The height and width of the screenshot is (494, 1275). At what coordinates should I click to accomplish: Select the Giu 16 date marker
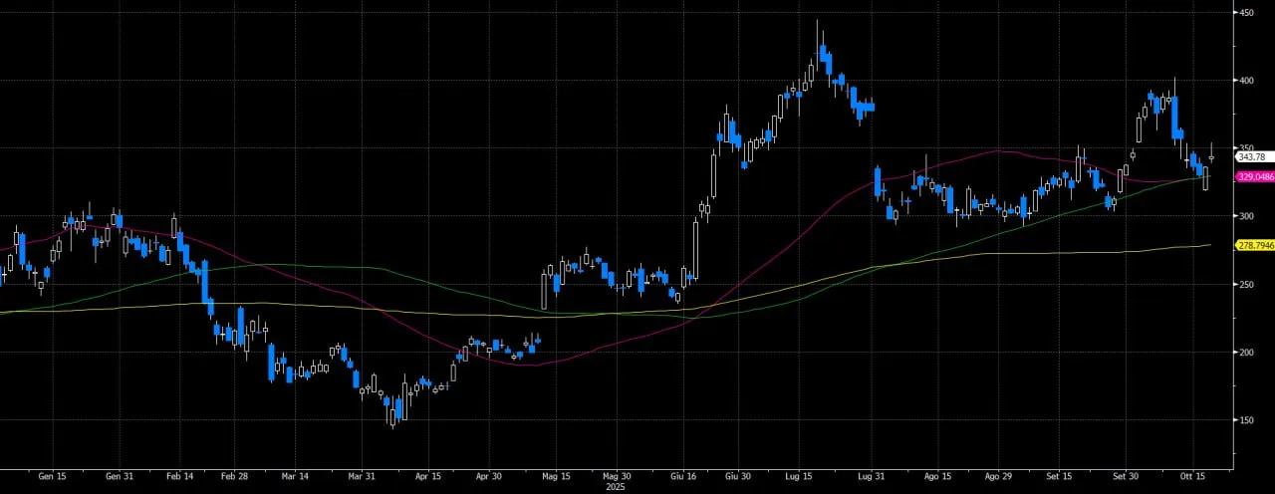684,477
